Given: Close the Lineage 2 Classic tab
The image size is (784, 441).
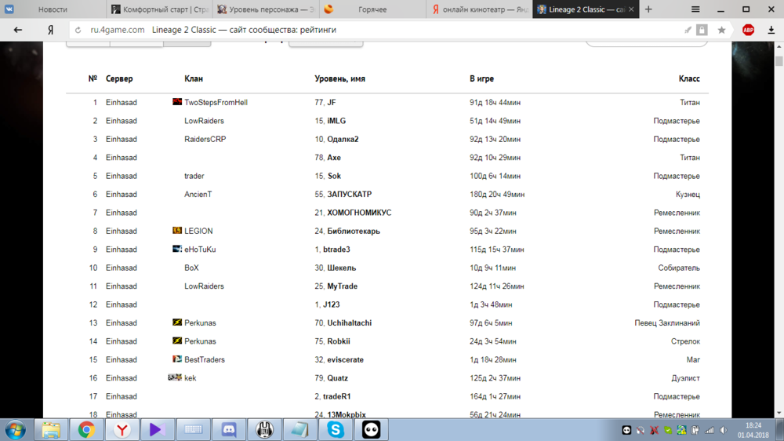Looking at the screenshot, I should click(x=632, y=9).
